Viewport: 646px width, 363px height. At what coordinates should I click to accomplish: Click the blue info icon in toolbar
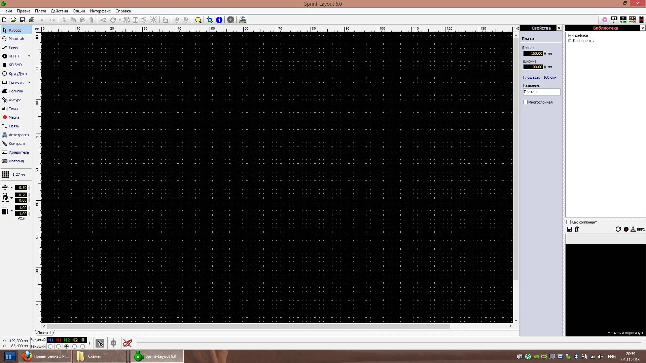219,20
